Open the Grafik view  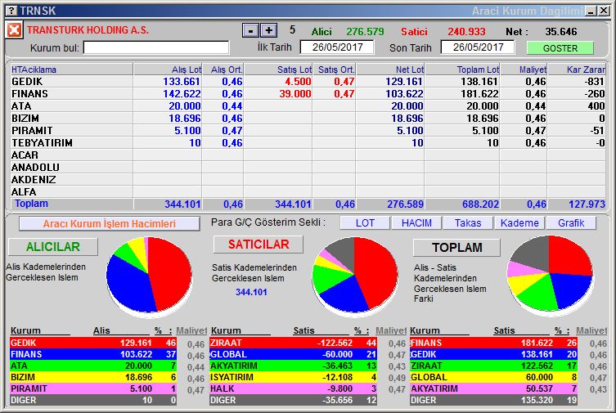(x=571, y=223)
